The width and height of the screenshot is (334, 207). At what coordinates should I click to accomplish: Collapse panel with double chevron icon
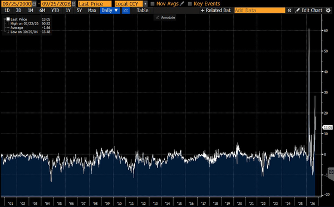(289, 11)
